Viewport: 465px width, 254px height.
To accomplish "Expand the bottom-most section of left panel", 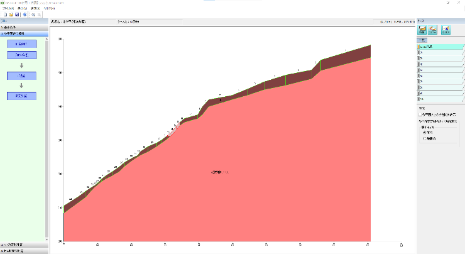I will click(24, 251).
